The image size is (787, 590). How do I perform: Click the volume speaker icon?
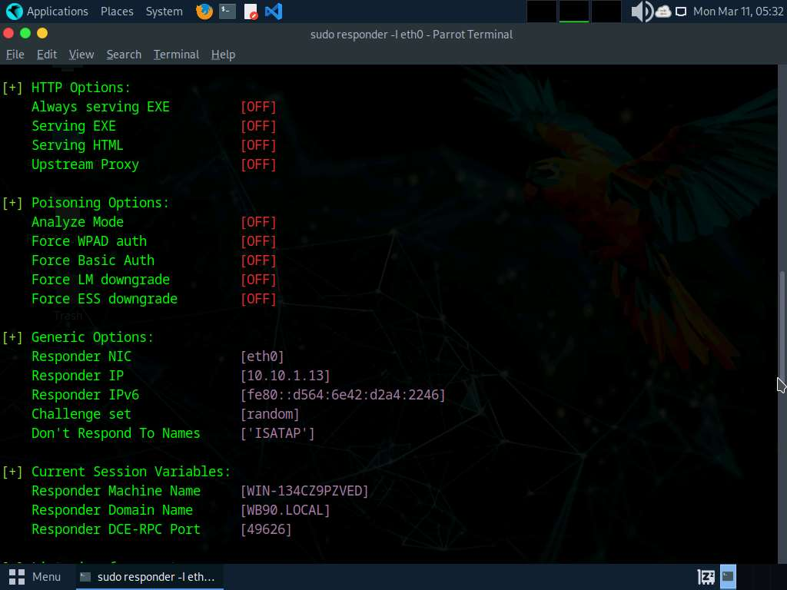point(640,12)
